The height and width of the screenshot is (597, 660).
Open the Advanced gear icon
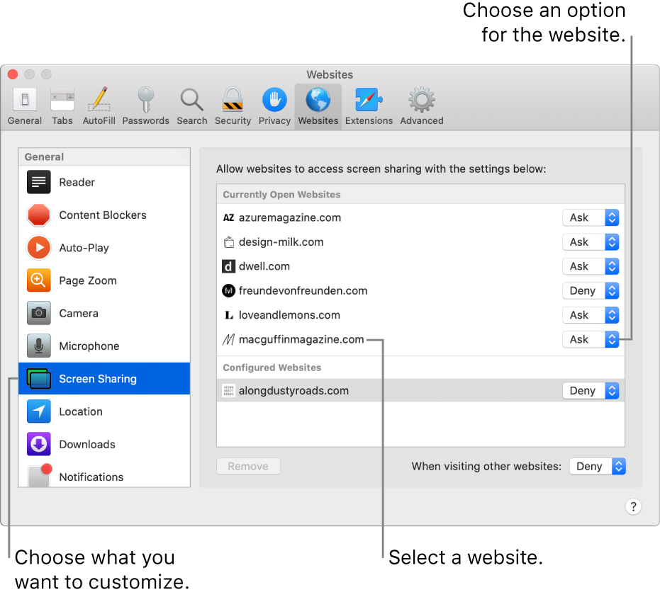pyautogui.click(x=421, y=100)
